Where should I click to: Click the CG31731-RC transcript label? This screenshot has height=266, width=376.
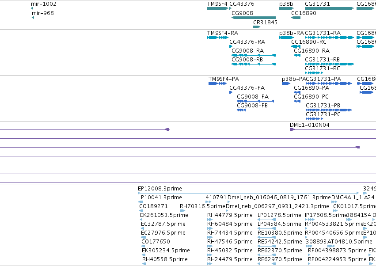(x=322, y=68)
